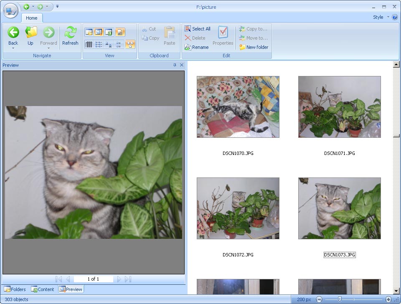This screenshot has width=401, height=304.
Task: Click Rename in the Edit group
Action: [196, 47]
